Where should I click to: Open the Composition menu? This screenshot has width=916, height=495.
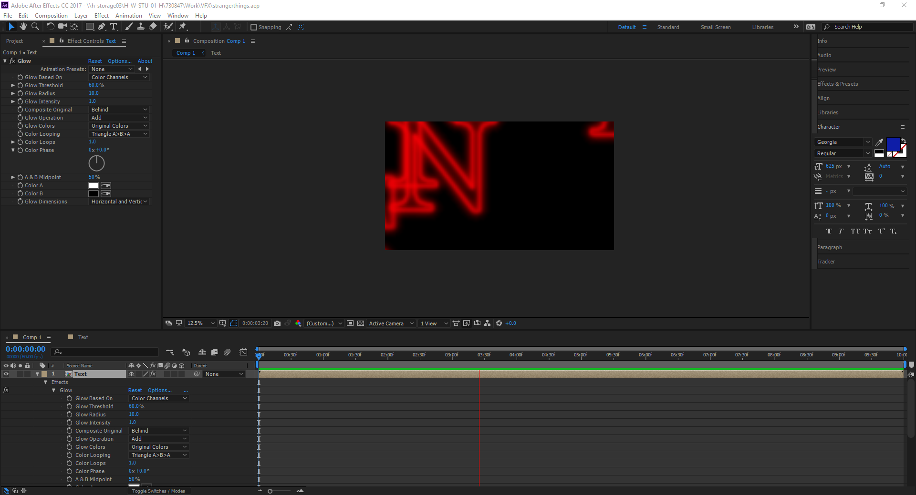51,16
